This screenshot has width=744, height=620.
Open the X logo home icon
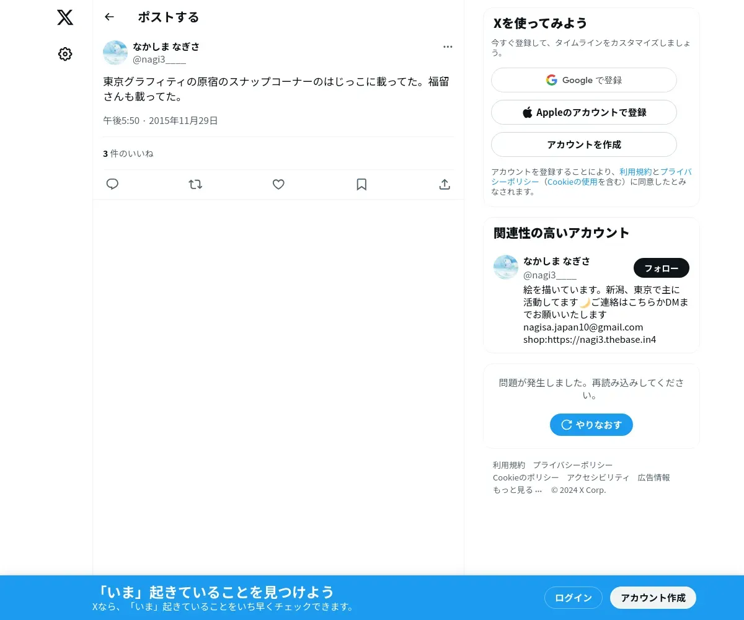pos(65,17)
